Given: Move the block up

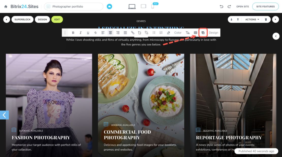Looking at the screenshot, I should 238,19.
